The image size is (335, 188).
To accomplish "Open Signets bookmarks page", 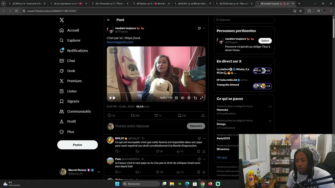I will pyautogui.click(x=69, y=101).
